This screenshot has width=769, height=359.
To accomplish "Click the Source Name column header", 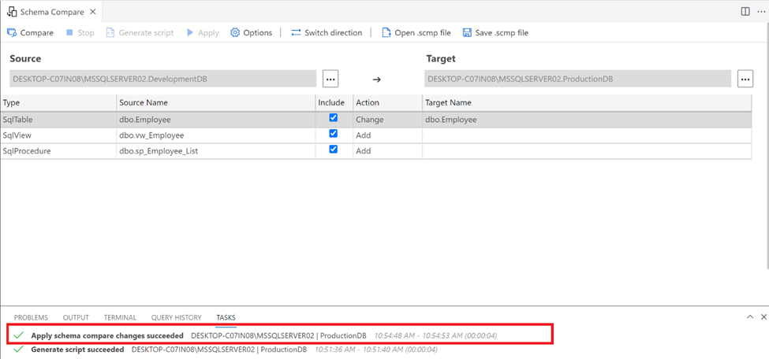I will click(144, 102).
